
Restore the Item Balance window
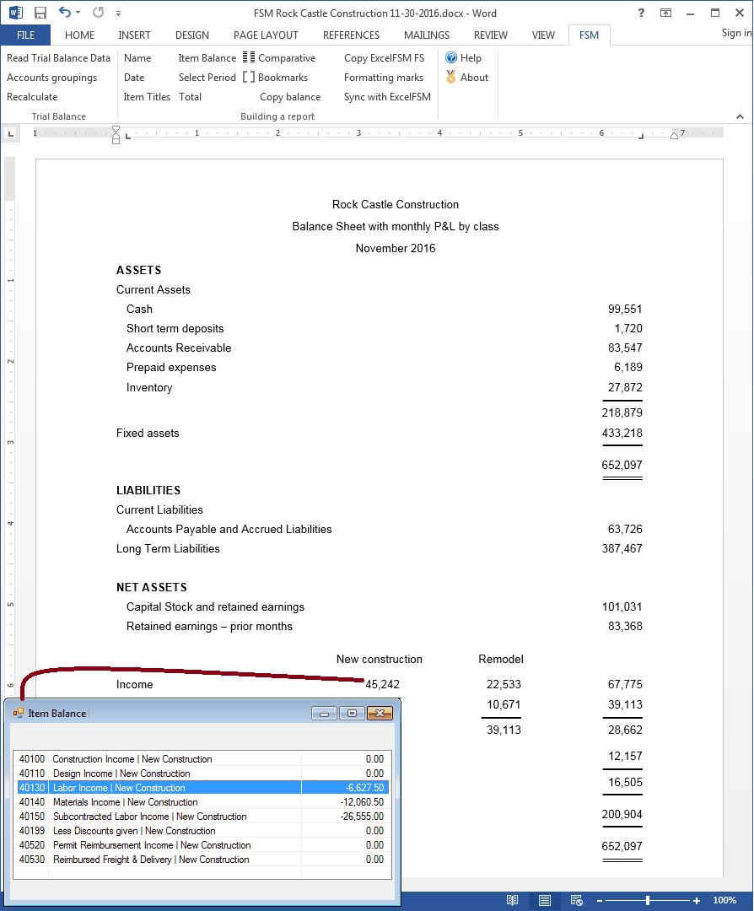point(352,713)
